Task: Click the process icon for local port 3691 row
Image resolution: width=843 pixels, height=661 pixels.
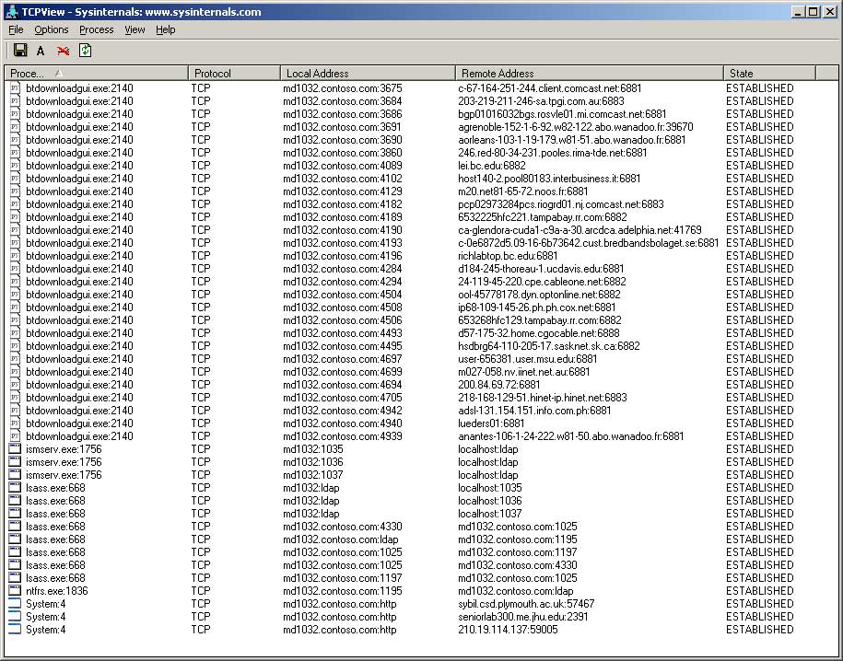Action: tap(15, 127)
